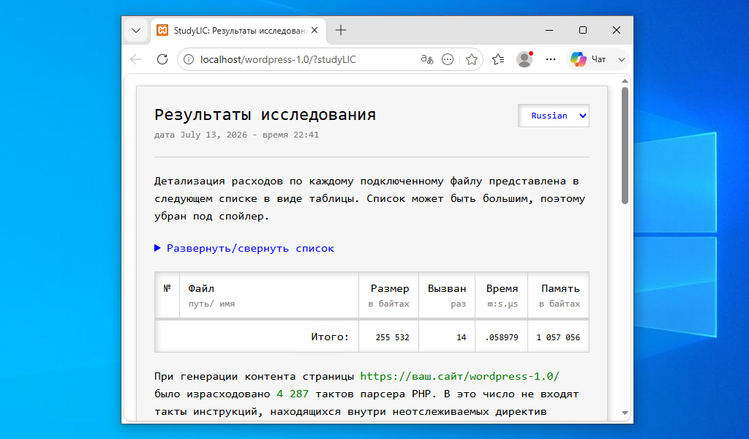Click the scrollbar up arrow
Viewport: 749px width, 439px height.
[x=625, y=81]
